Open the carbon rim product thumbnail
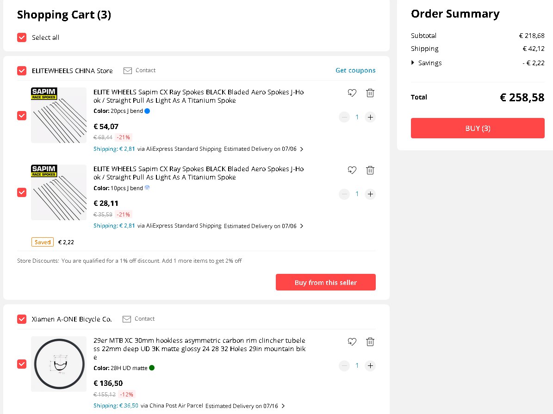553x414 pixels. click(x=59, y=364)
